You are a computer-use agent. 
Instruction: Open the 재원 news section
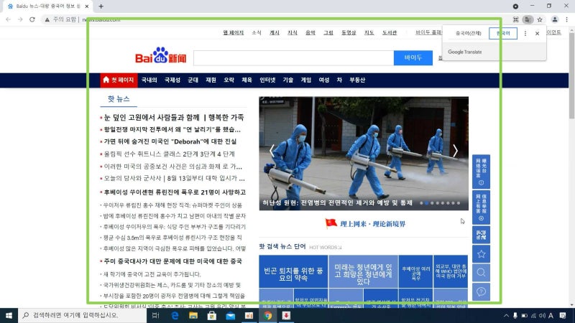click(x=211, y=80)
